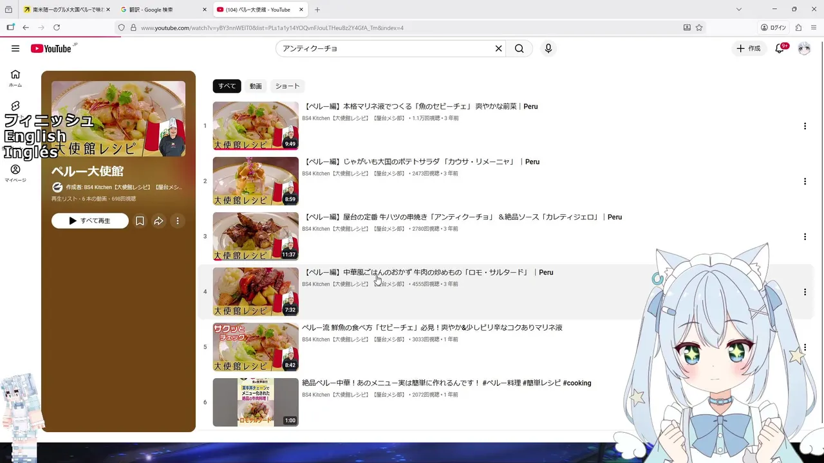This screenshot has width=824, height=463.
Task: Open ペルー流 鮮魚の食べ方 video title
Action: click(x=432, y=328)
